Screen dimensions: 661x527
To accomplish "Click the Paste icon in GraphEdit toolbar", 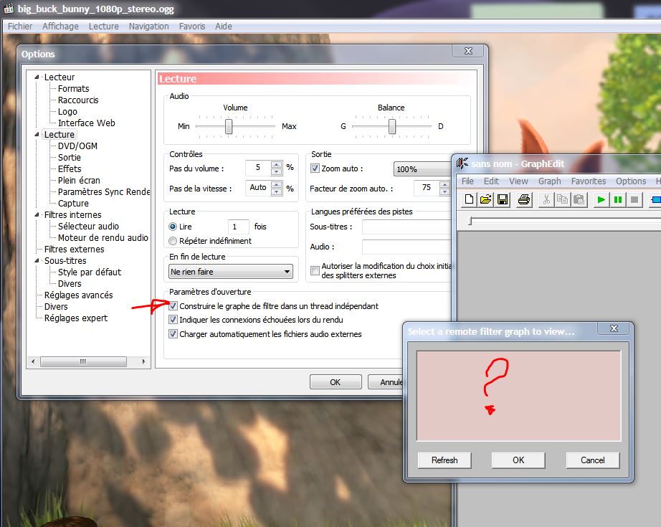I will [579, 199].
